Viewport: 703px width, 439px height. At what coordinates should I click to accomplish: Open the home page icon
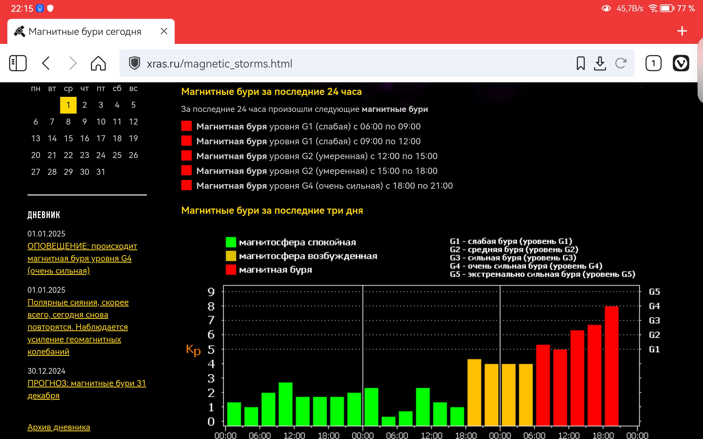pos(98,63)
